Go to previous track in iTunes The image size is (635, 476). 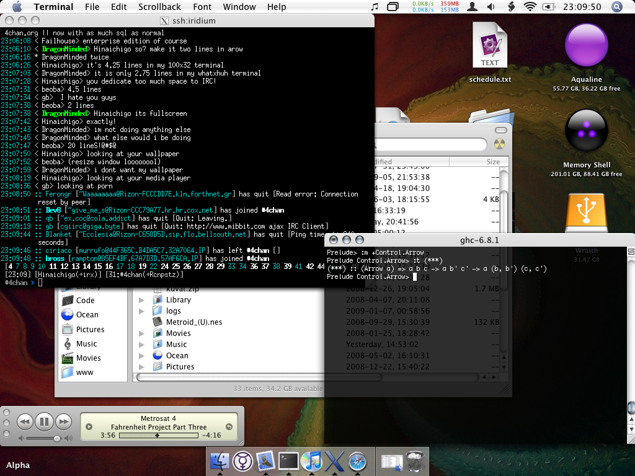coord(24,422)
